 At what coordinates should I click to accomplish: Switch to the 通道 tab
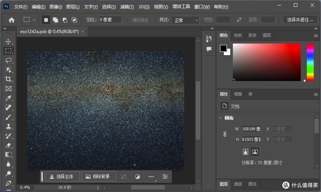(238, 184)
